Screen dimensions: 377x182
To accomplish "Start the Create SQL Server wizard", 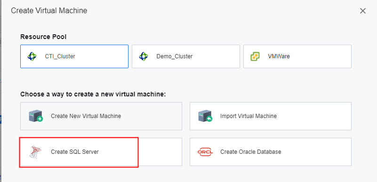I will click(x=101, y=152).
